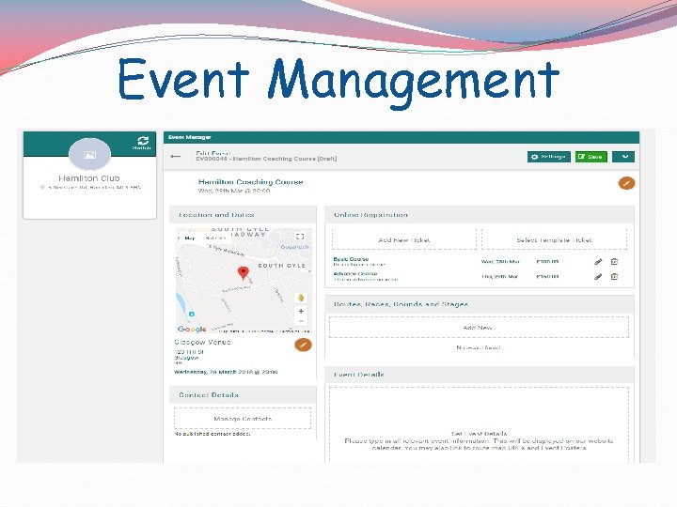This screenshot has width=677, height=507.
Task: Switch the map to Map view
Action: click(190, 238)
